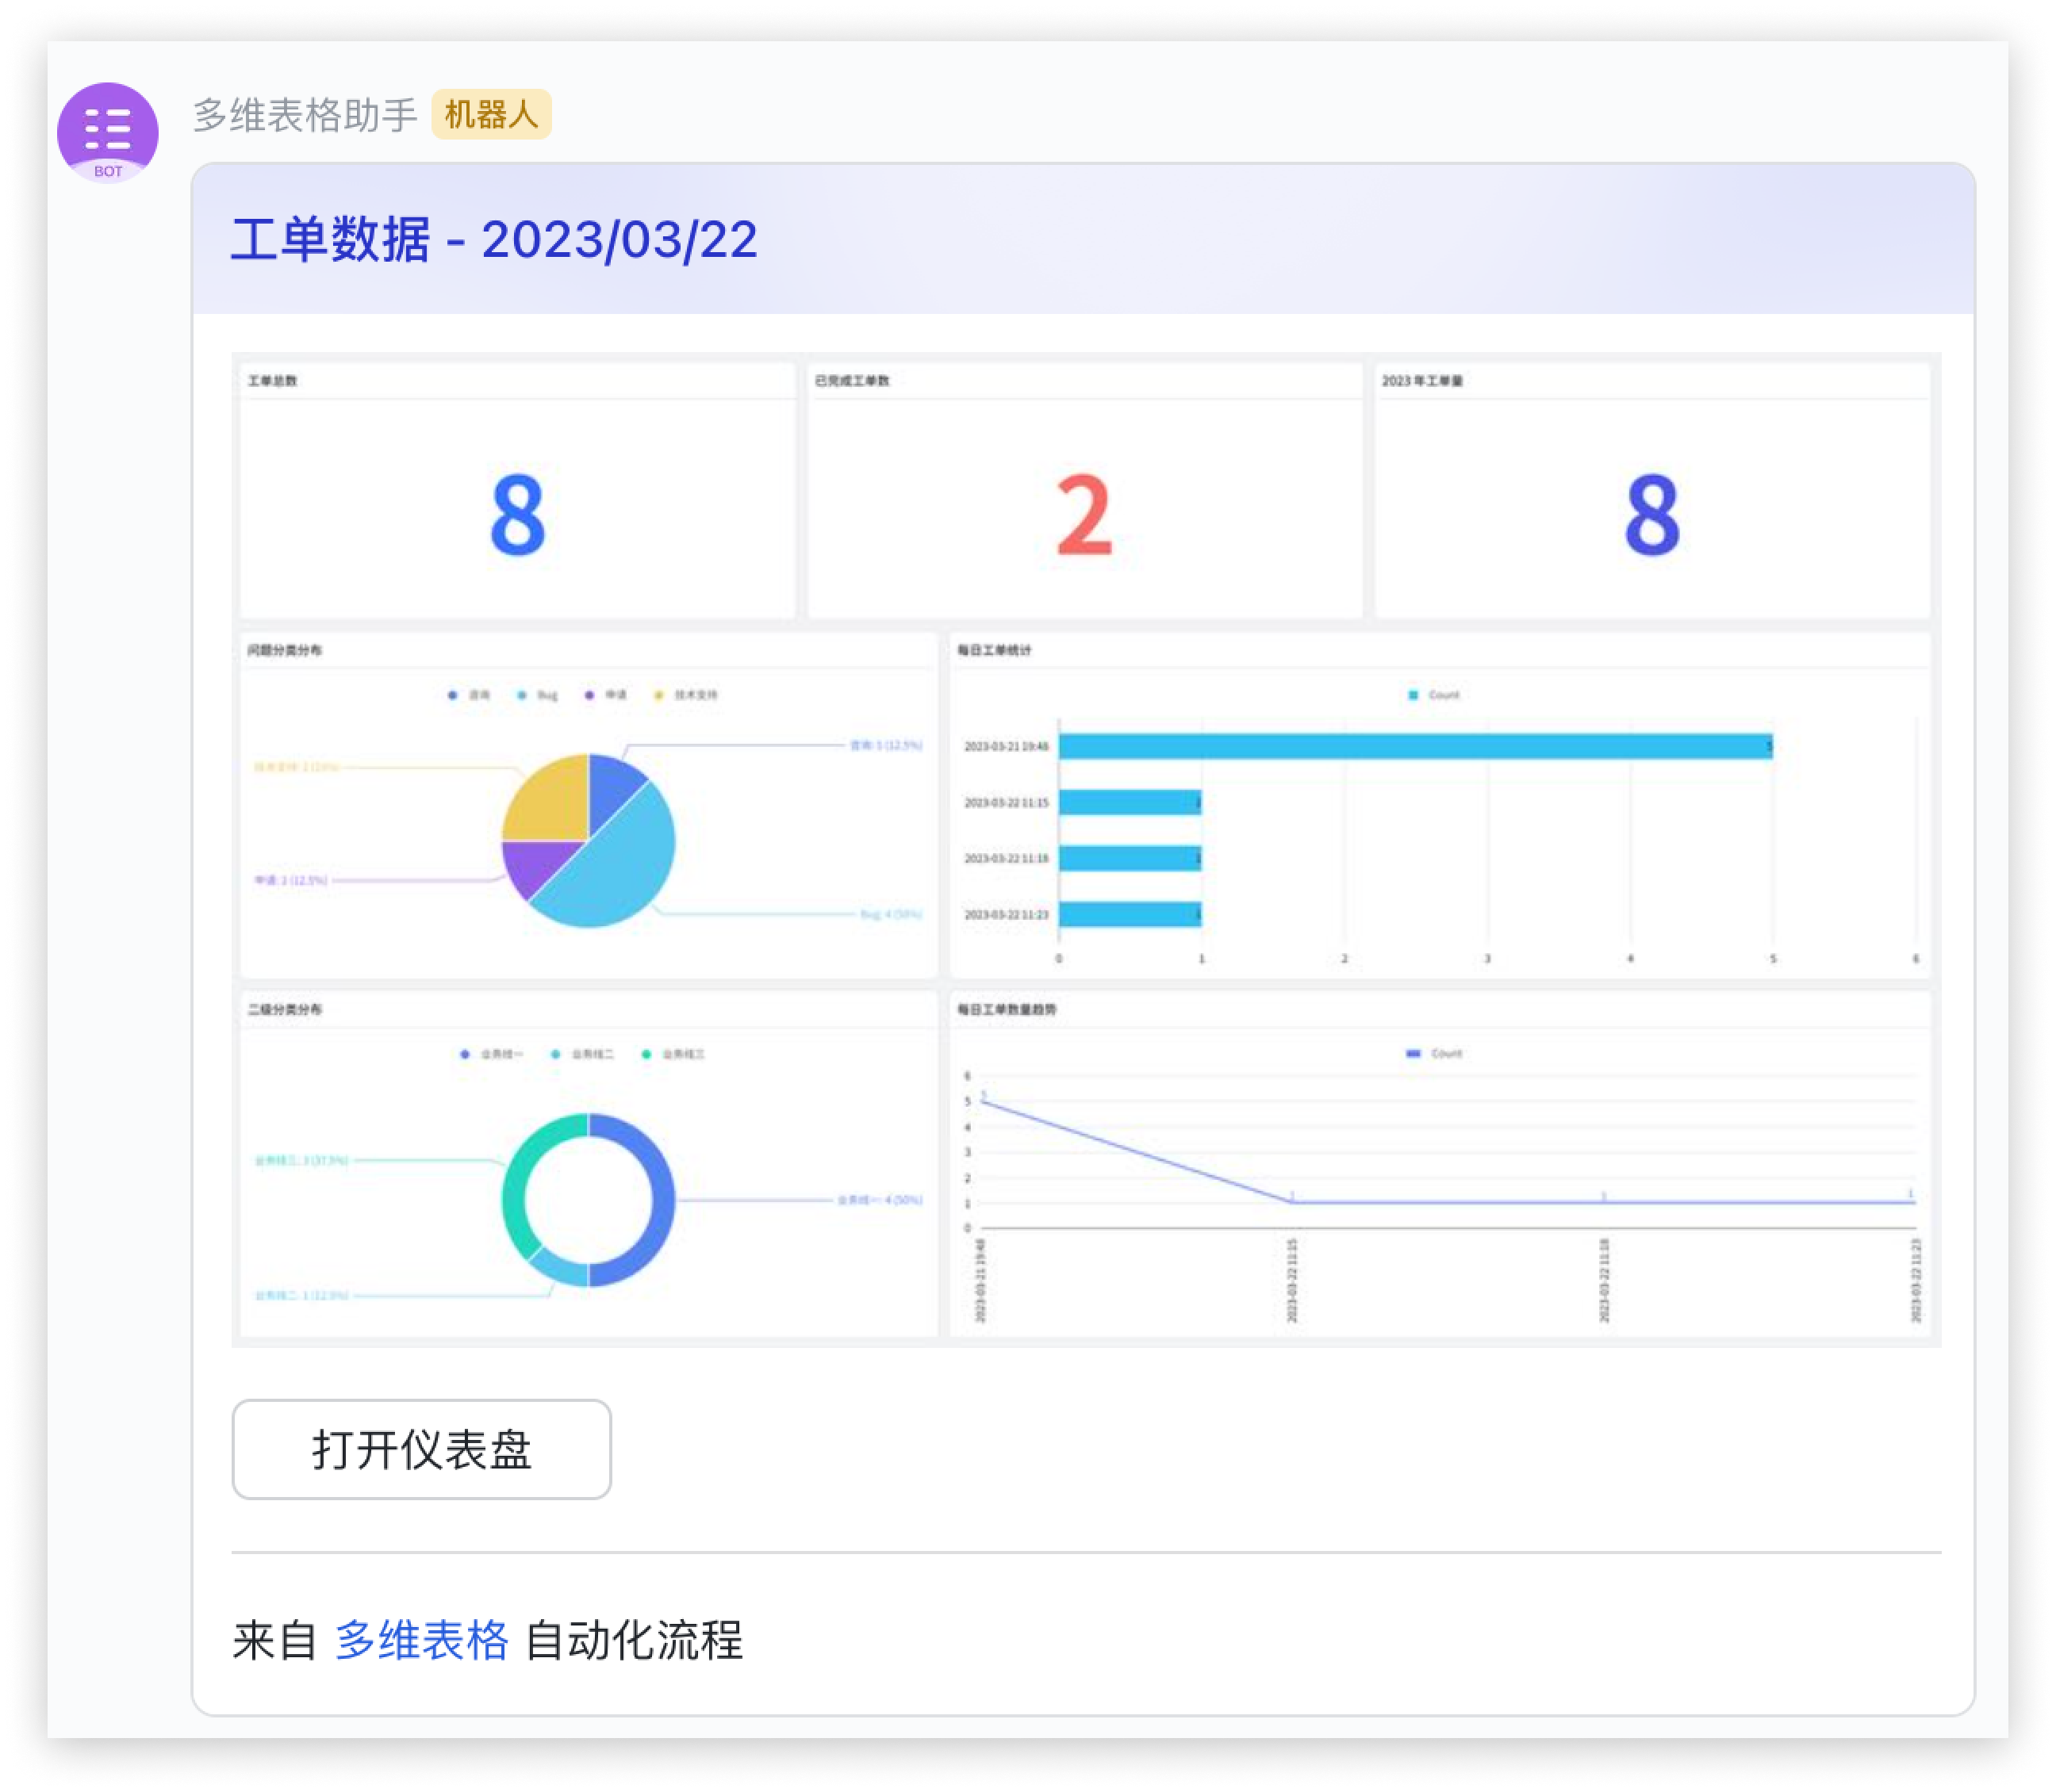2056x1792 pixels.
Task: Click the red number 2 in 已完成工单数 card
Action: click(1084, 515)
